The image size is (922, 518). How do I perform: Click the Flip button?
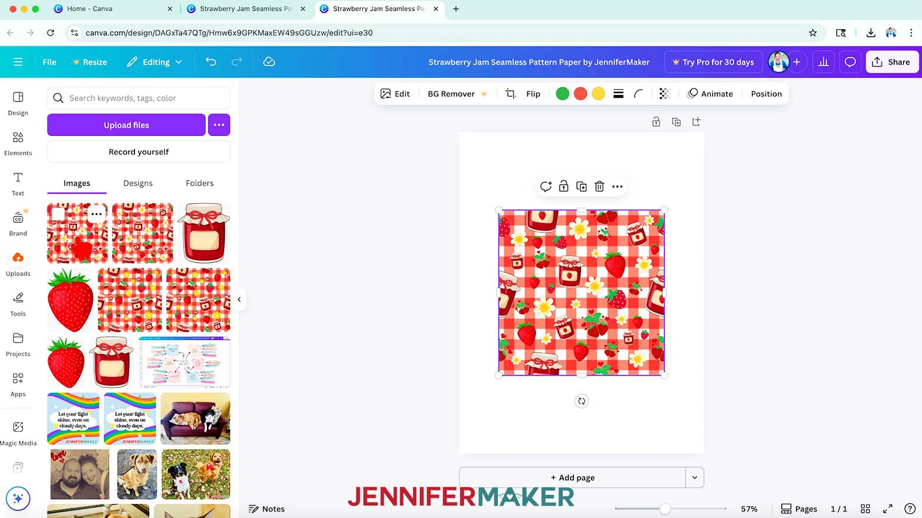533,94
